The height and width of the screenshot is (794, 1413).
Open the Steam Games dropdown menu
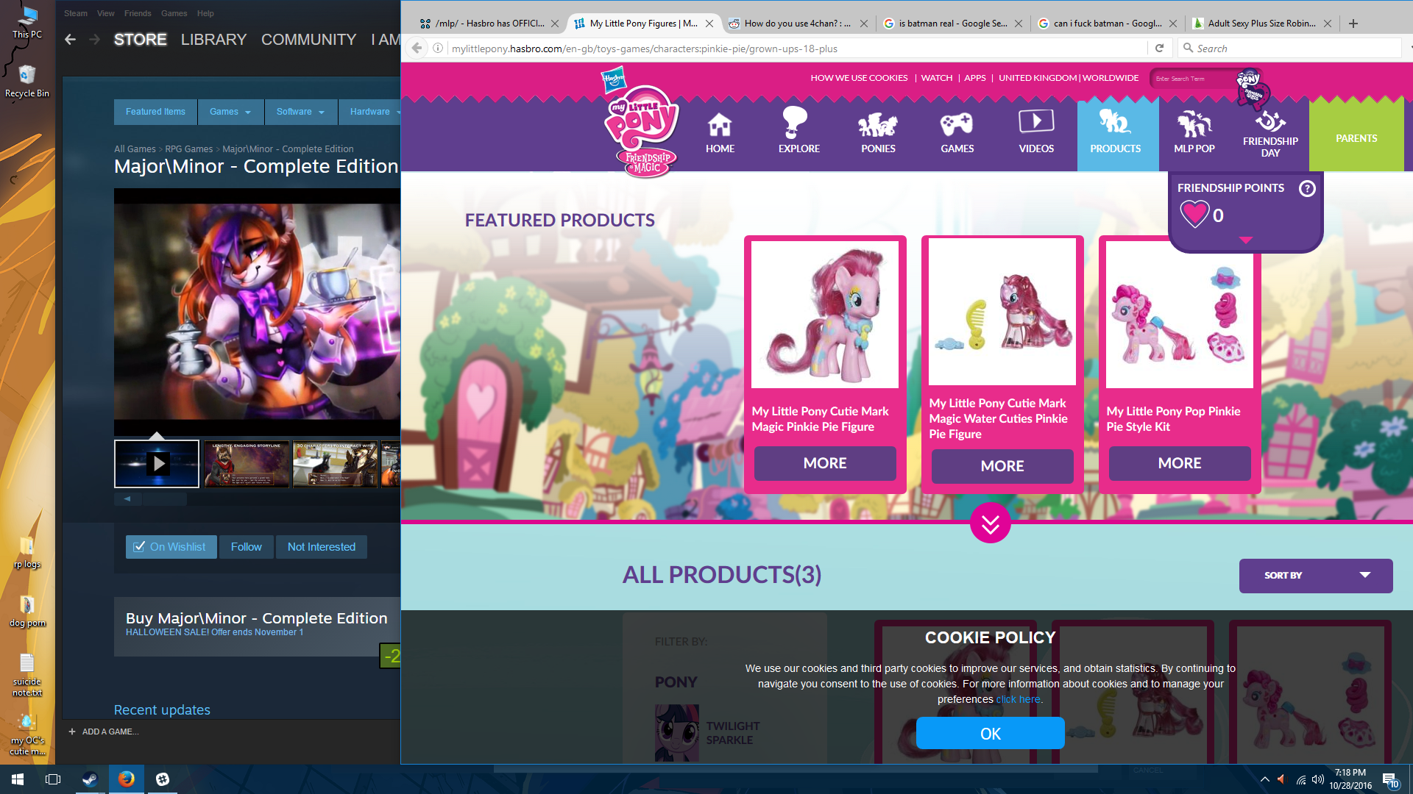click(230, 112)
